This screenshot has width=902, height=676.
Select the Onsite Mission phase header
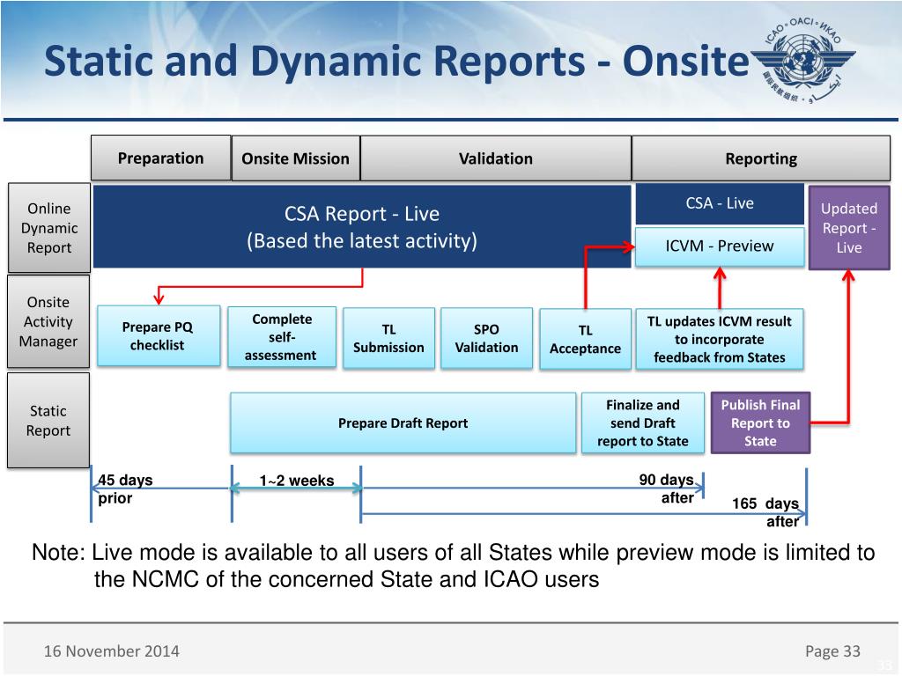[x=296, y=158]
